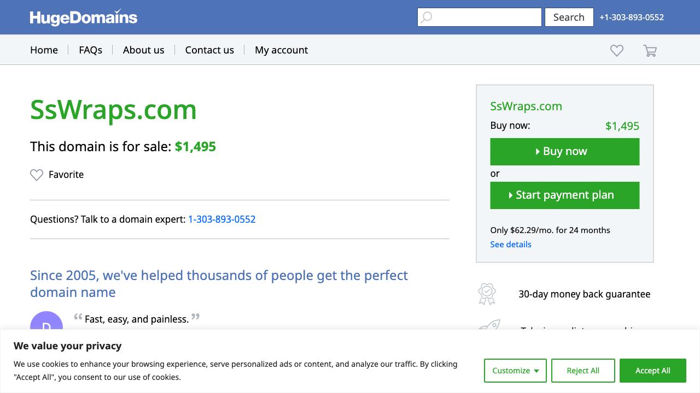Navigate to About us

[143, 50]
